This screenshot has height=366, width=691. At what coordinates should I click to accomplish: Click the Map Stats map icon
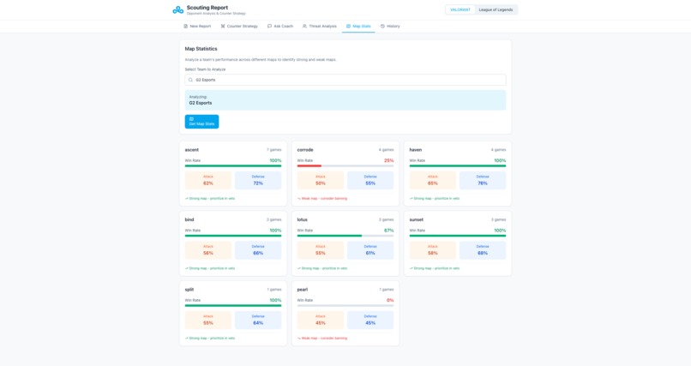tap(348, 26)
